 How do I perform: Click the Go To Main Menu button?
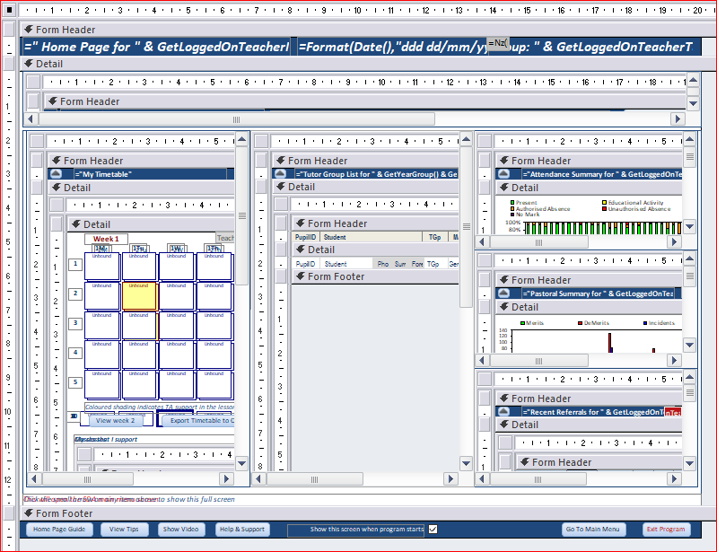(592, 530)
